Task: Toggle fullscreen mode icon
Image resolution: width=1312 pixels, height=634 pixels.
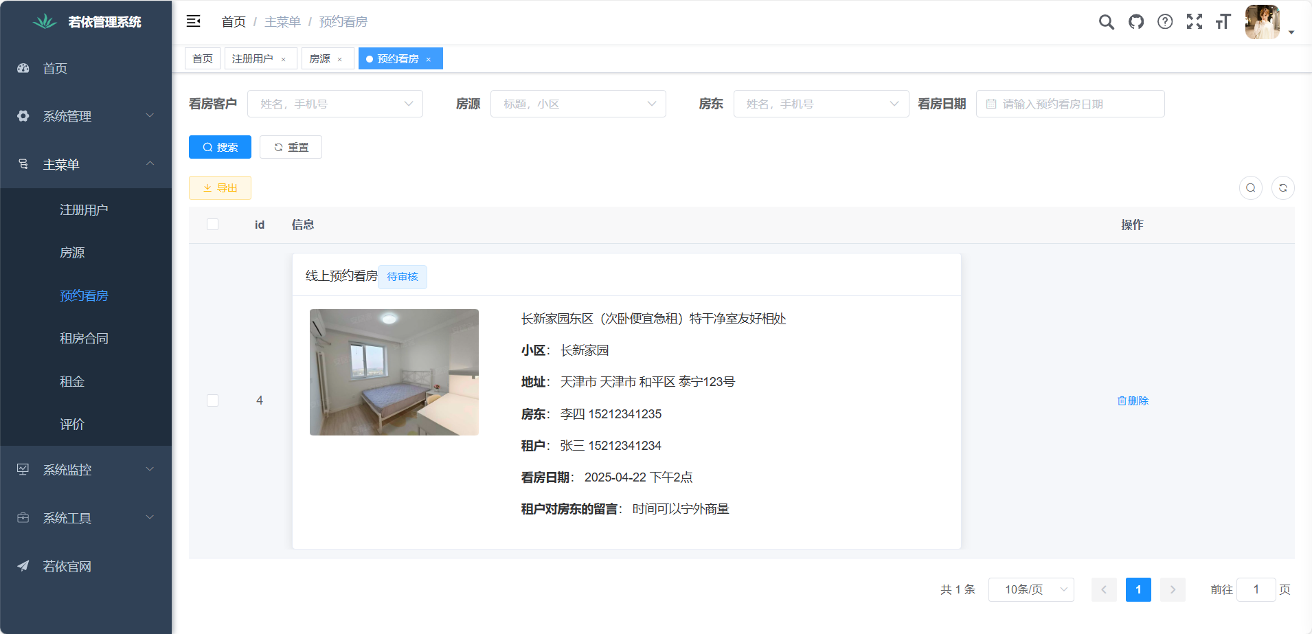Action: 1195,21
